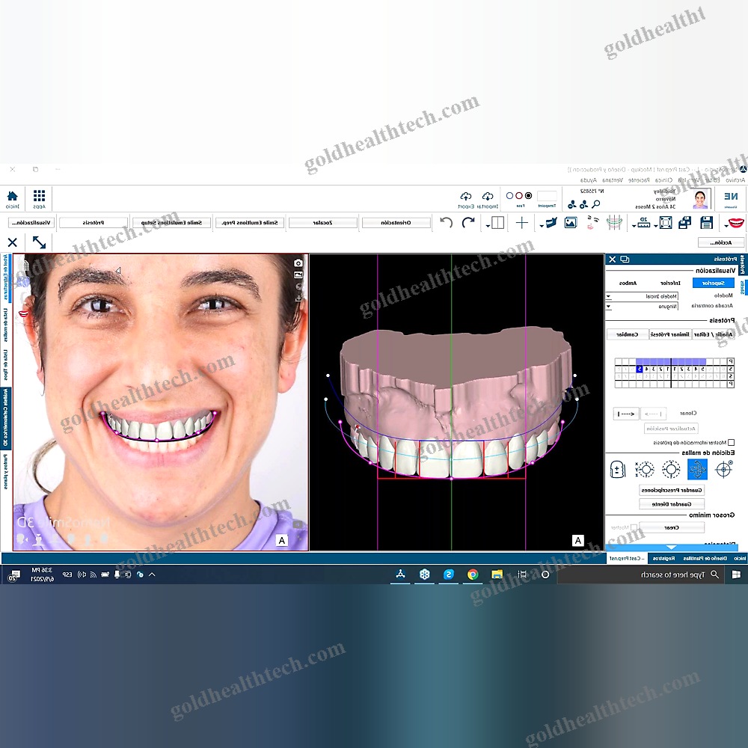Click the red lips smile icon
Screen dimensions: 748x748
736,223
